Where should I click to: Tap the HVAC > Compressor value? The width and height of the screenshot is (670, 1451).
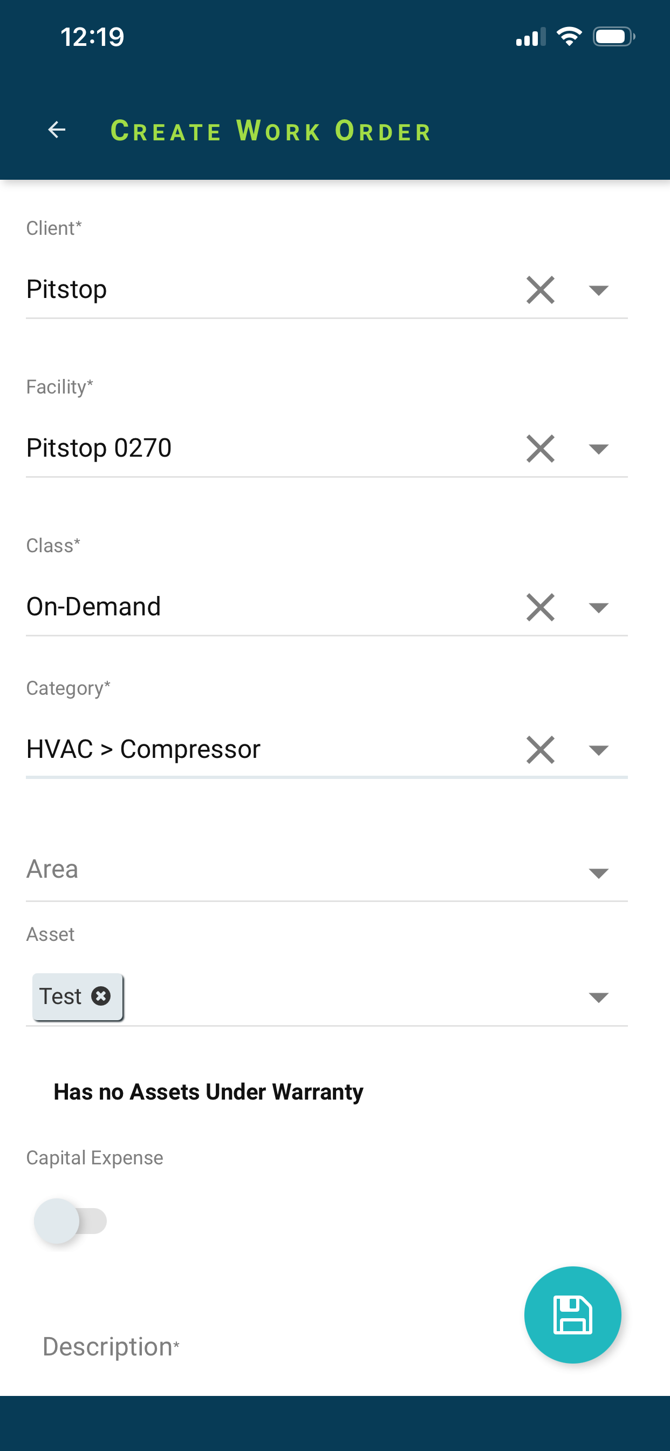(x=143, y=749)
